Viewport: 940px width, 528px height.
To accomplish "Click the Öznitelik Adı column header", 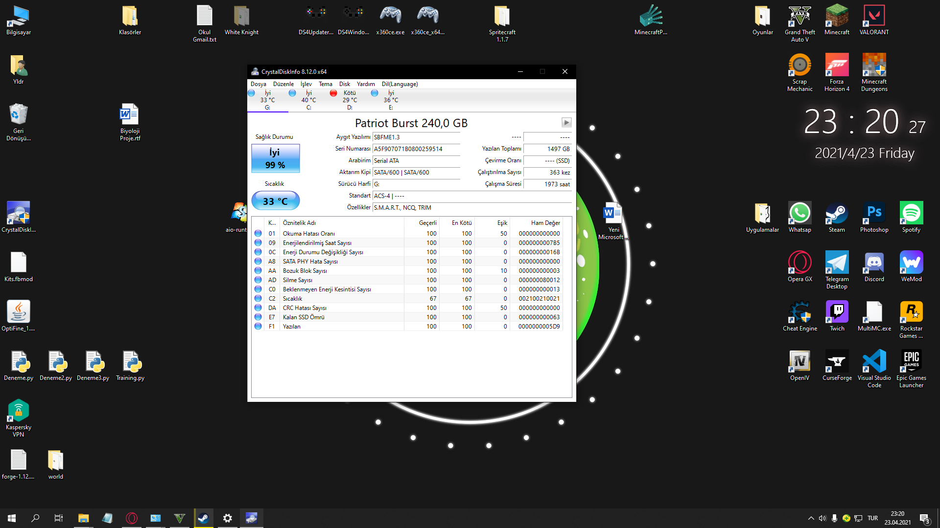I will pos(342,223).
